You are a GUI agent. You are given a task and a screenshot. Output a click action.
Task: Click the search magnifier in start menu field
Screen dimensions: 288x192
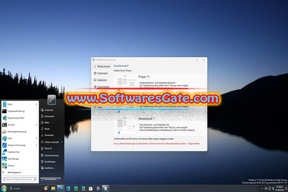pos(35,179)
